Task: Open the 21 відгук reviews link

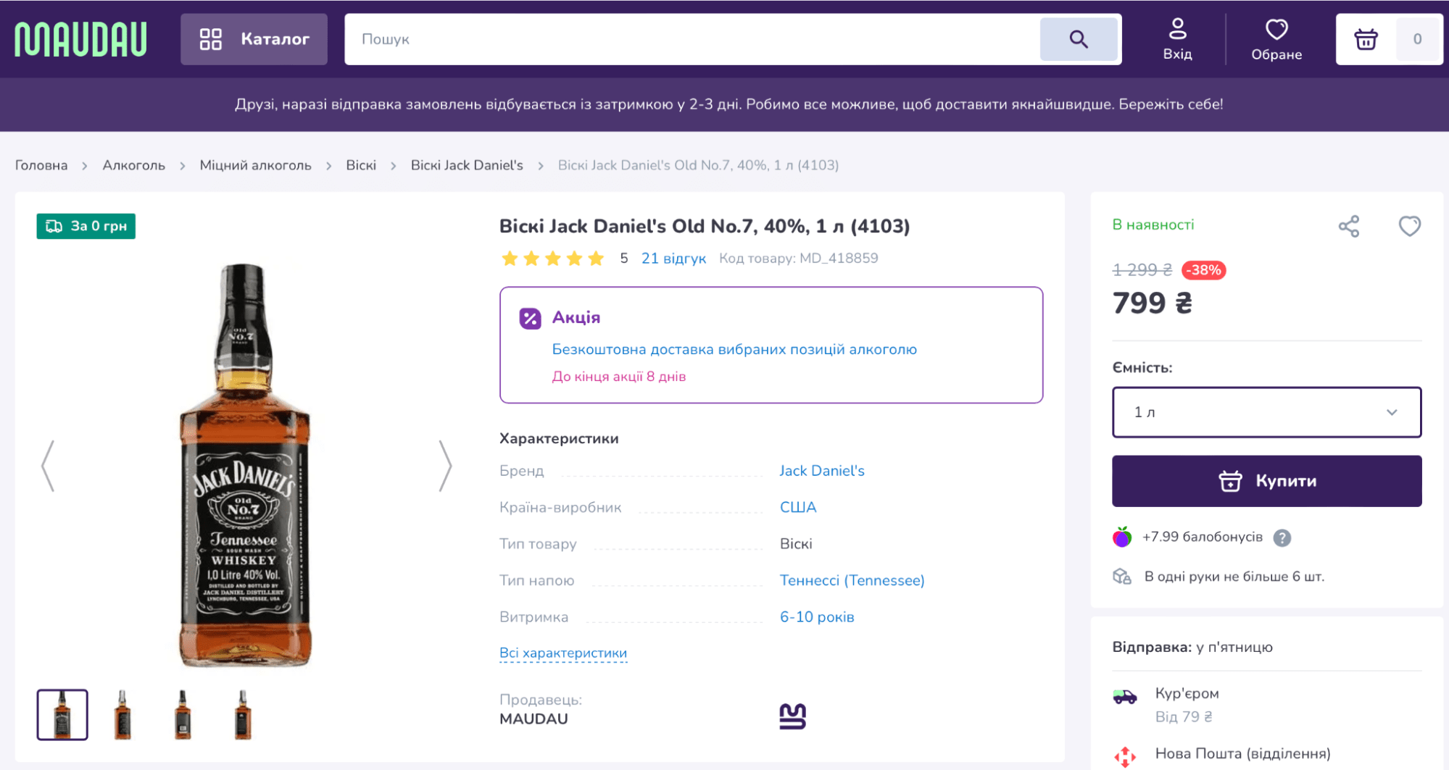Action: [673, 258]
